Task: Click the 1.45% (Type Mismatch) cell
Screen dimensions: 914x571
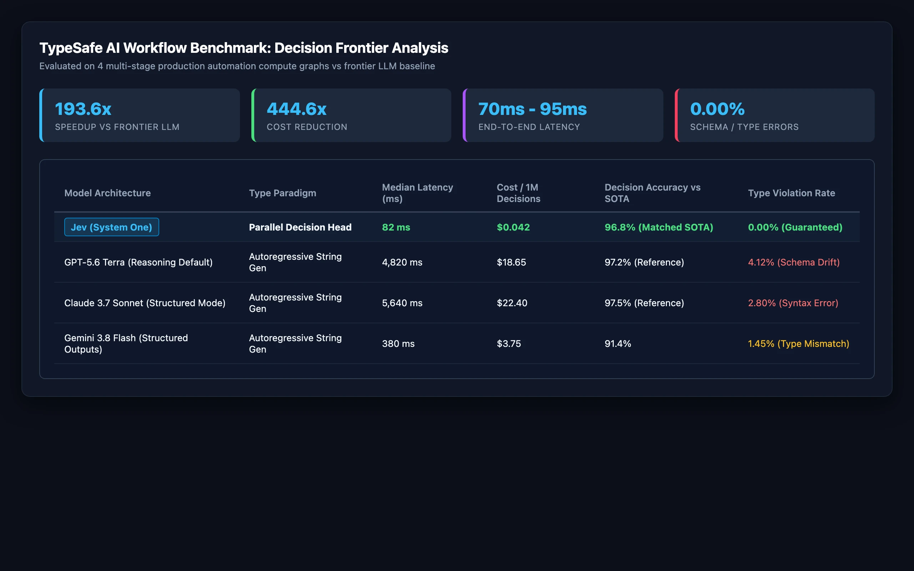Action: click(x=798, y=344)
